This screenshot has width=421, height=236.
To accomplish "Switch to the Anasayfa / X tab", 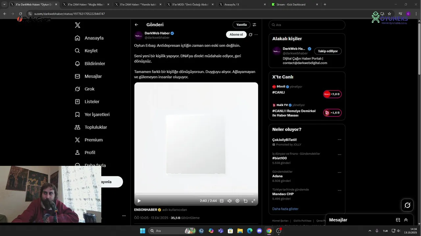I will [242, 5].
